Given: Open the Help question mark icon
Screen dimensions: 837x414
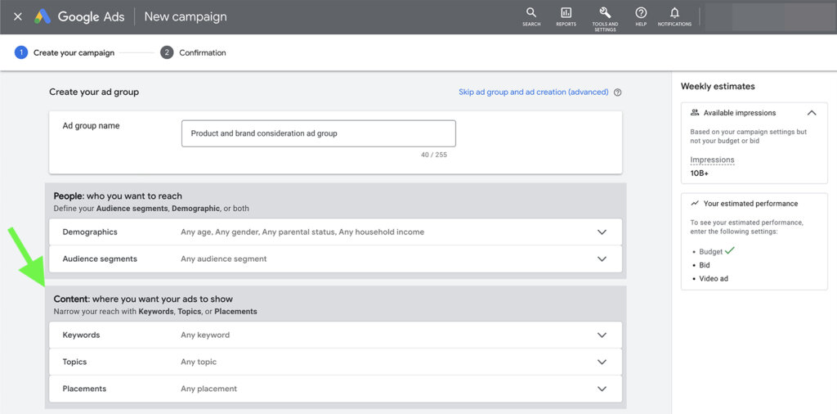Looking at the screenshot, I should click(641, 16).
